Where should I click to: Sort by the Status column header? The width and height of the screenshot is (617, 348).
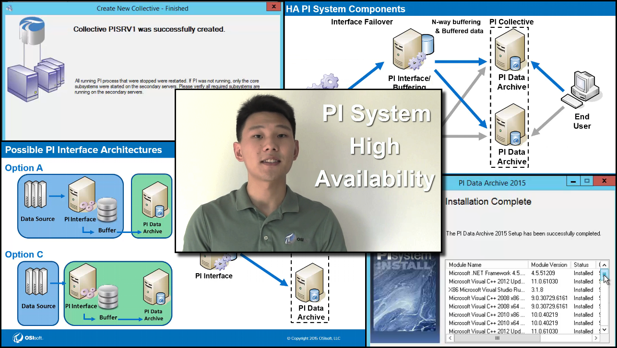583,265
